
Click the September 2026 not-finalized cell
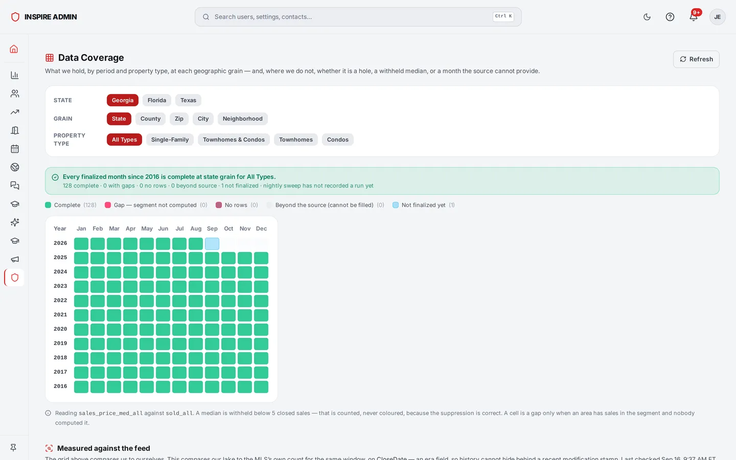(212, 244)
